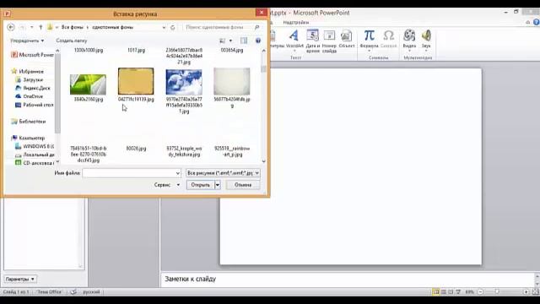Image resolution: width=540 pixels, height=304 pixels.
Task: Open Яндекс.Диск in the sidebar
Action: 33,88
